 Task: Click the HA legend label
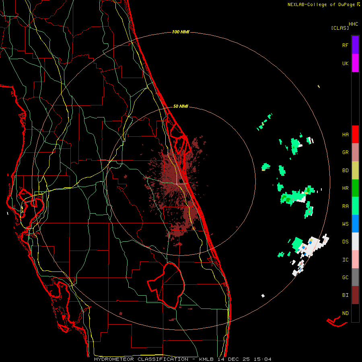pyautogui.click(x=345, y=135)
